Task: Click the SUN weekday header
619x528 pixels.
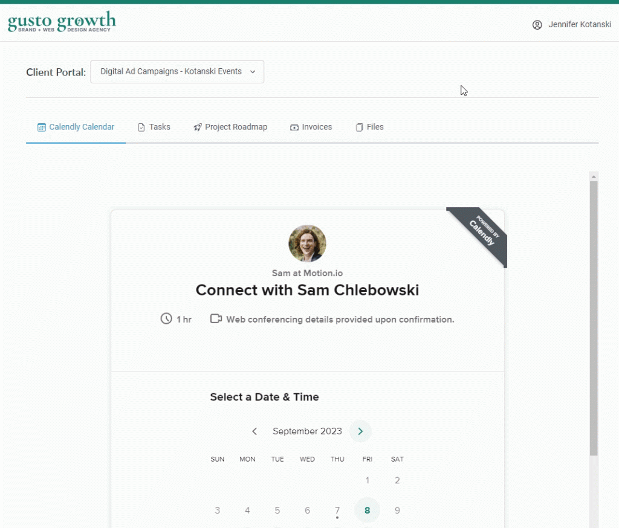Action: 217,459
